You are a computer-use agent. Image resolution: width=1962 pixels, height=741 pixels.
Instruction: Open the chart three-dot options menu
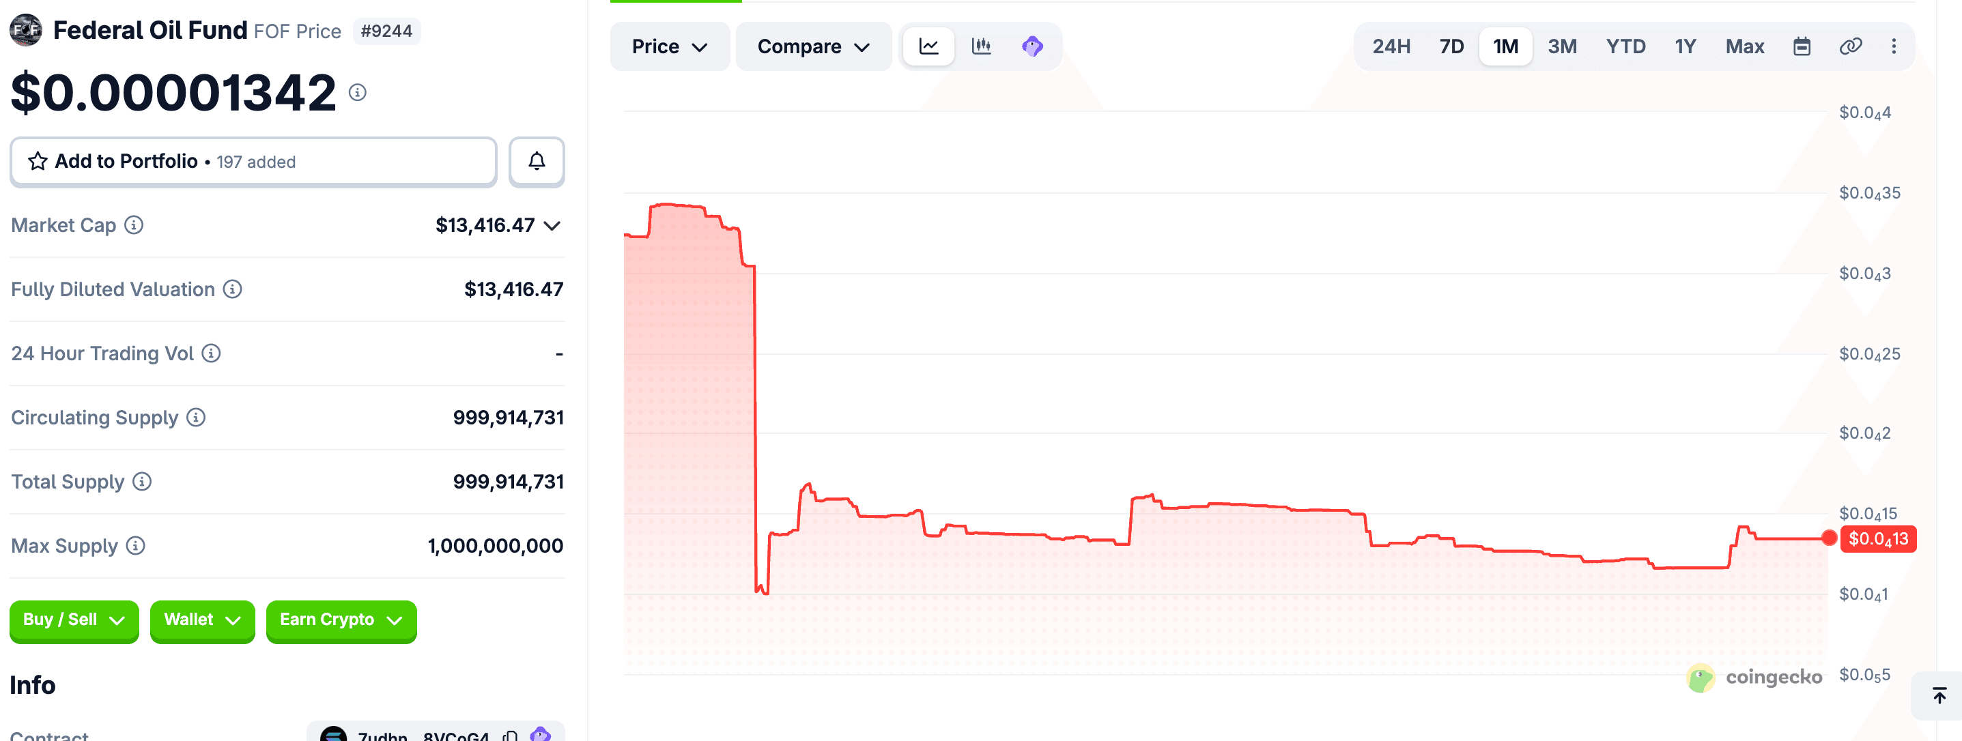pos(1894,46)
